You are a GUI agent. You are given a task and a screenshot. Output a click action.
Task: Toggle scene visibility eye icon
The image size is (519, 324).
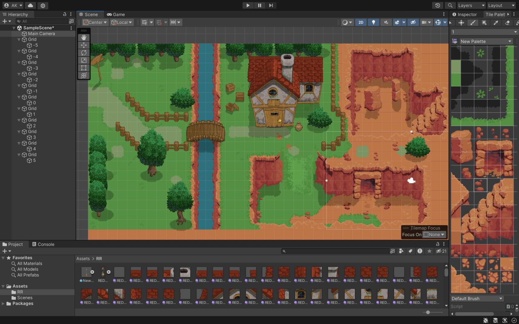[x=413, y=23]
